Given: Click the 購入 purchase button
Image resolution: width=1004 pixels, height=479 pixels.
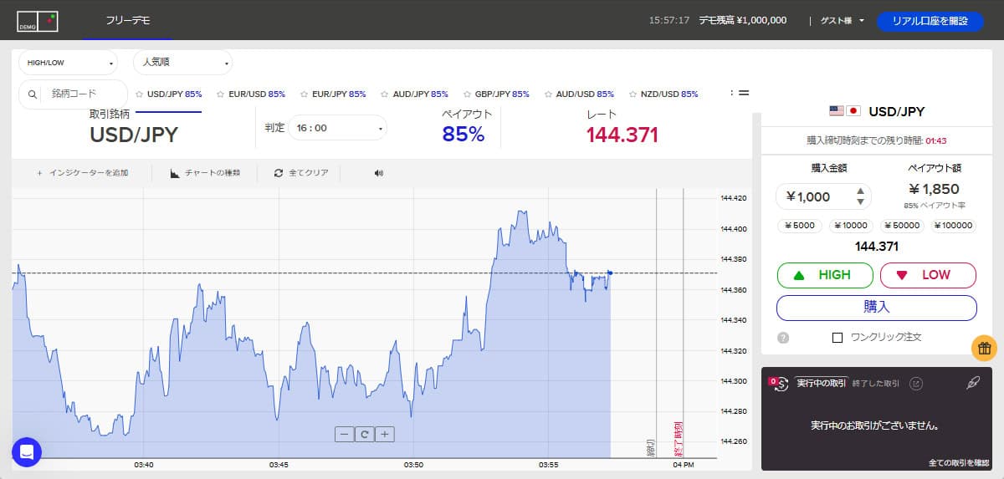Looking at the screenshot, I should (877, 308).
